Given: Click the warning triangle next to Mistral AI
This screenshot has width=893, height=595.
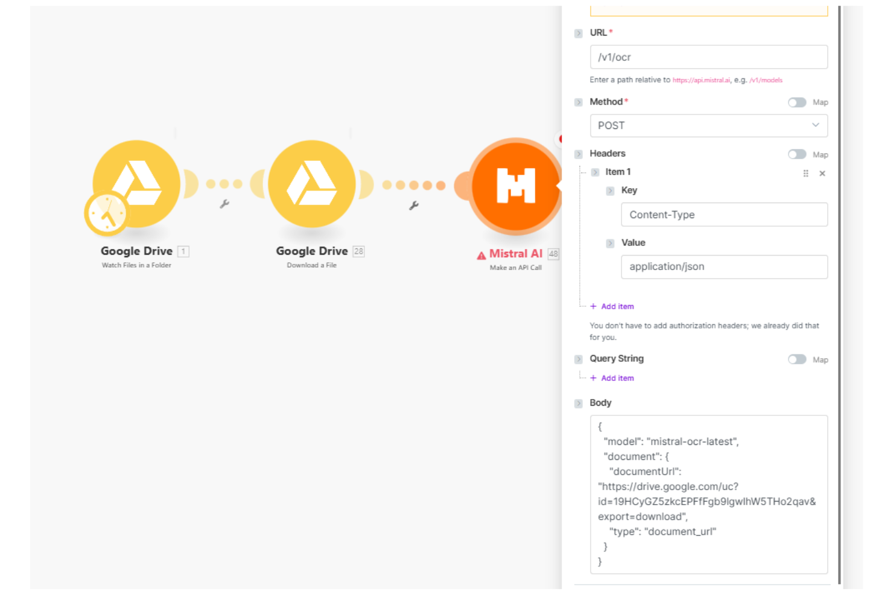Looking at the screenshot, I should tap(481, 255).
